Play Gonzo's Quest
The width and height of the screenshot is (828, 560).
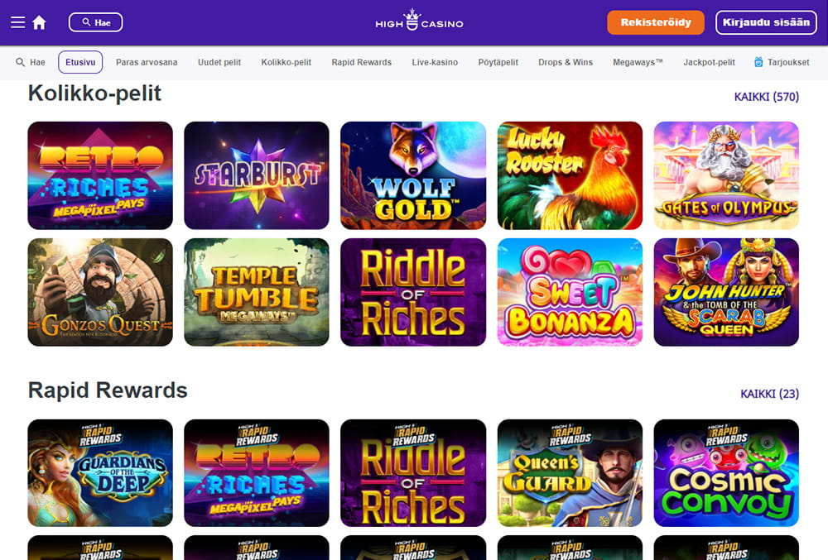coord(99,291)
